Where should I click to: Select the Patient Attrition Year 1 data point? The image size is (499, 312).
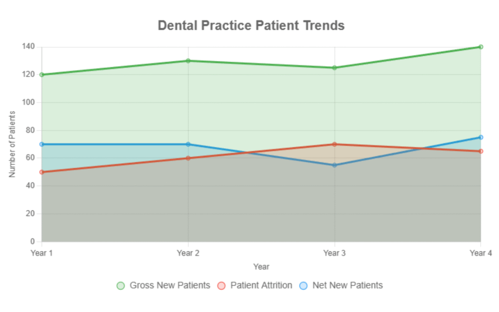coord(42,172)
